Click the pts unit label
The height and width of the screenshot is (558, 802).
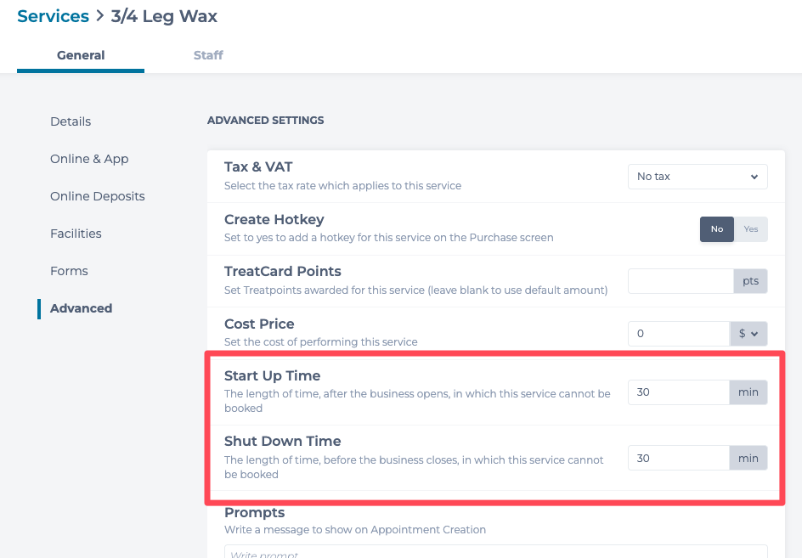point(750,281)
